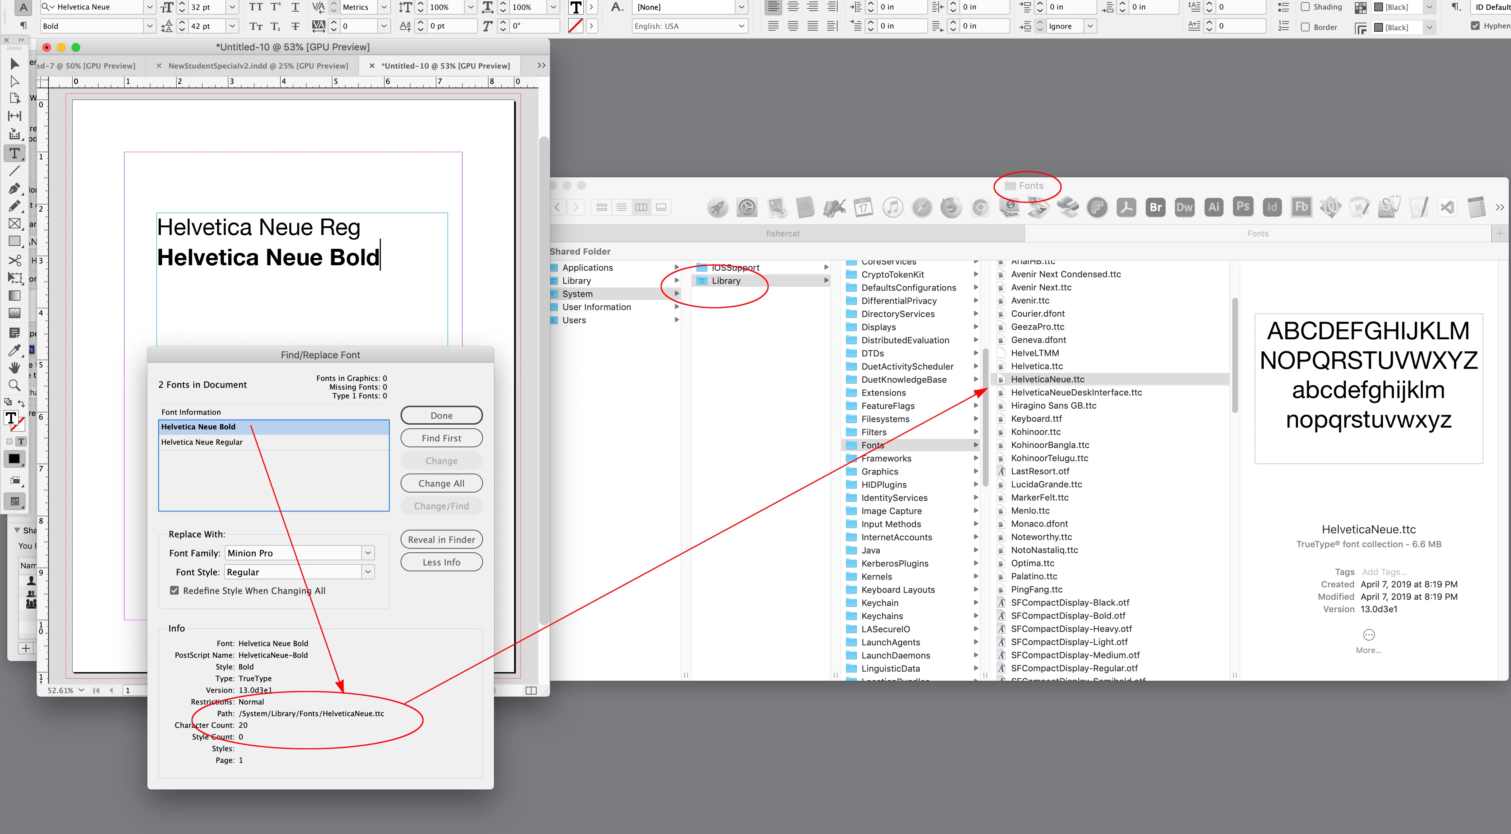Click the Change All button

(x=441, y=483)
